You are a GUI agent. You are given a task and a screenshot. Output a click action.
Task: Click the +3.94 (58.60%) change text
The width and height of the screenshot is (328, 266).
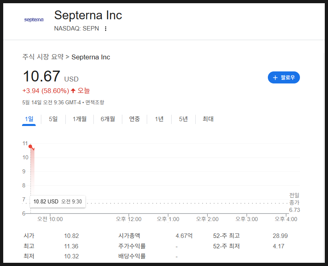coord(46,91)
